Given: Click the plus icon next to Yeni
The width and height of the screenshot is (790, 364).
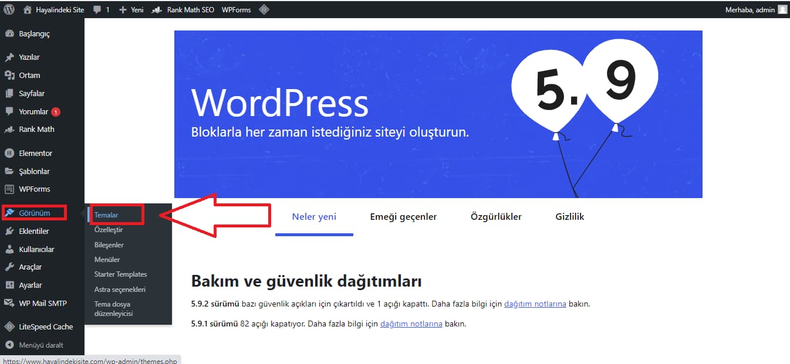Looking at the screenshot, I should point(123,10).
